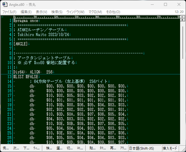
Task: Click the $0C value on line 25
Action: pos(70,133)
